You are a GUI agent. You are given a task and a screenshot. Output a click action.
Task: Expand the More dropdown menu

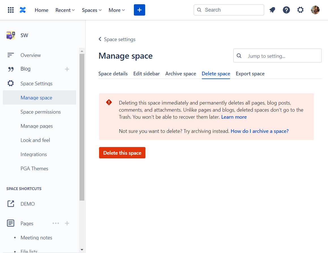tap(117, 10)
